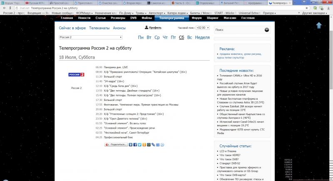The image size is (333, 181).
Task: Open the Universal Extractor bookmark
Action: click(249, 13)
